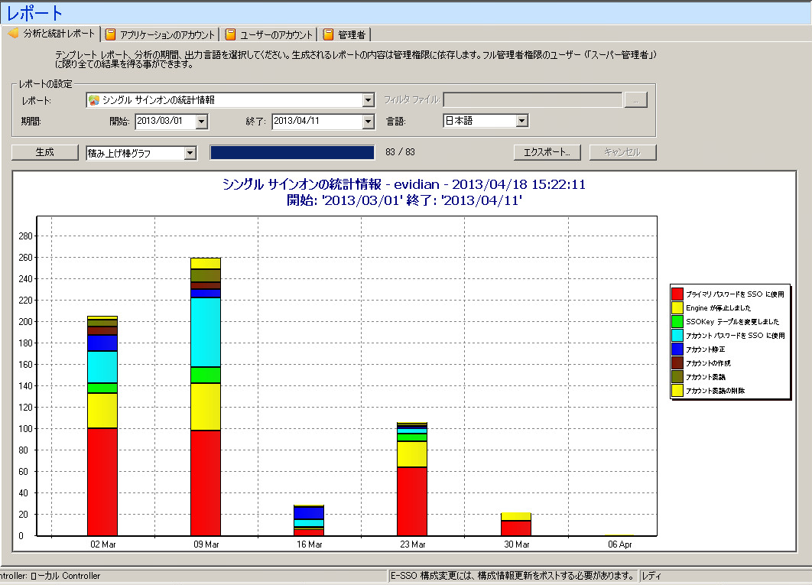This screenshot has height=585, width=812.
Task: Open the 積み上げ棒グラフ chart type dropdown
Action: coord(190,153)
